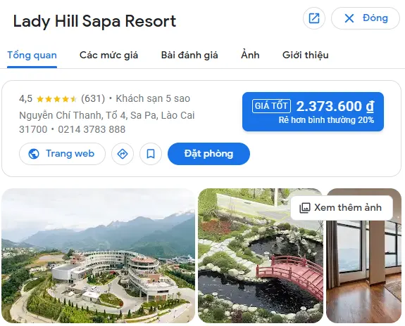405x326 pixels.
Task: Click the X icon beside Đóng
Action: [349, 18]
